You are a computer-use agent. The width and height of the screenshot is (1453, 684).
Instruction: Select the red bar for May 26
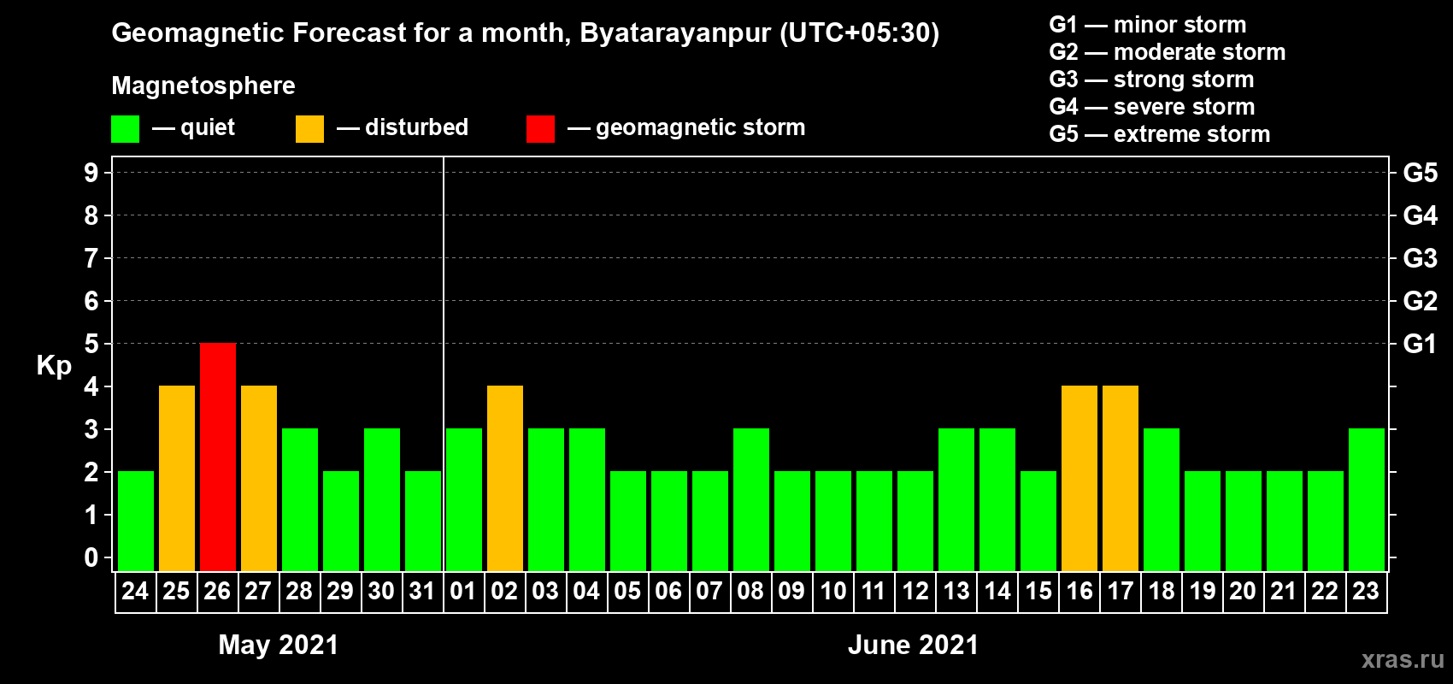[218, 457]
